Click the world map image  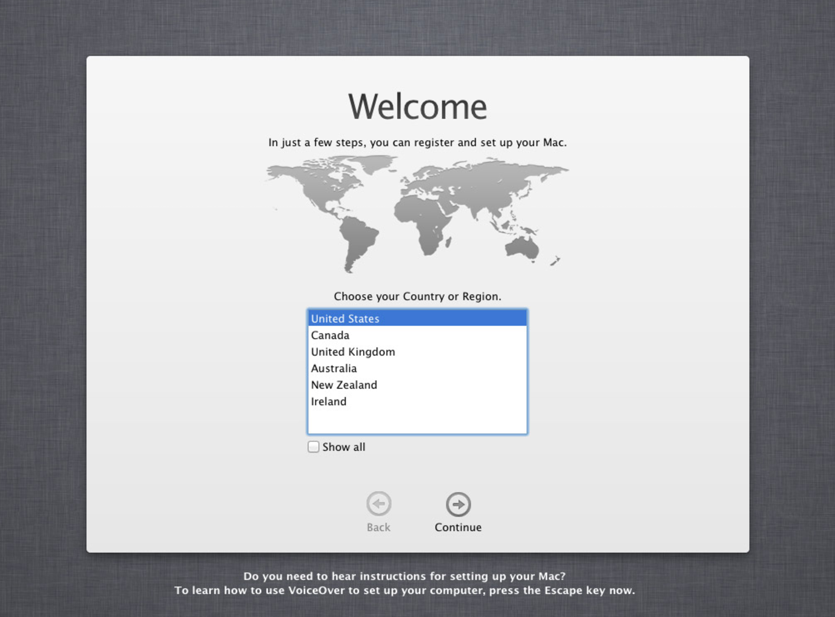417,214
